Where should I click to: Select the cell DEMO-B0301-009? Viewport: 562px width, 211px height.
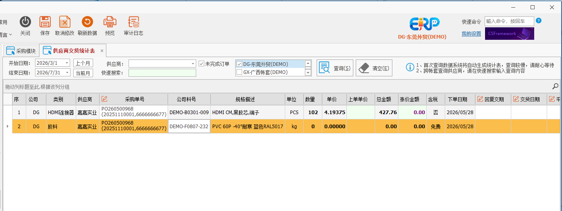(x=189, y=113)
